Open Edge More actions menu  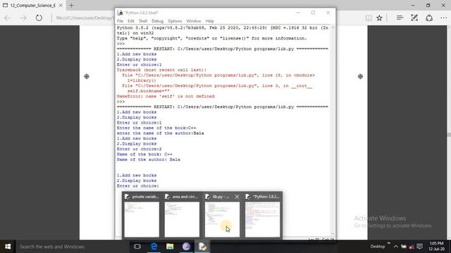(x=443, y=18)
